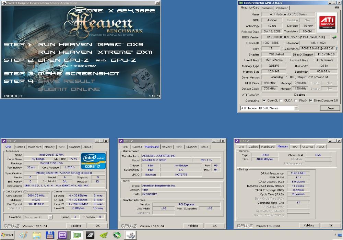Screen dimensions: 343x240
Task: Launch Paint from the taskbar palette icon
Action: point(23,235)
